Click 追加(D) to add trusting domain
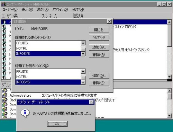The height and width of the screenshot is (132, 173). pos(99,76)
